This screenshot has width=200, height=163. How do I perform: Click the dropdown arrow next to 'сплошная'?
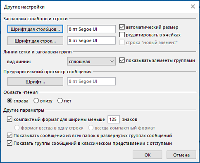point(112,62)
